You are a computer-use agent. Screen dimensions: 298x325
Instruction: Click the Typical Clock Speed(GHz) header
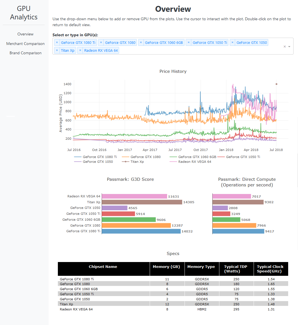[271, 269]
